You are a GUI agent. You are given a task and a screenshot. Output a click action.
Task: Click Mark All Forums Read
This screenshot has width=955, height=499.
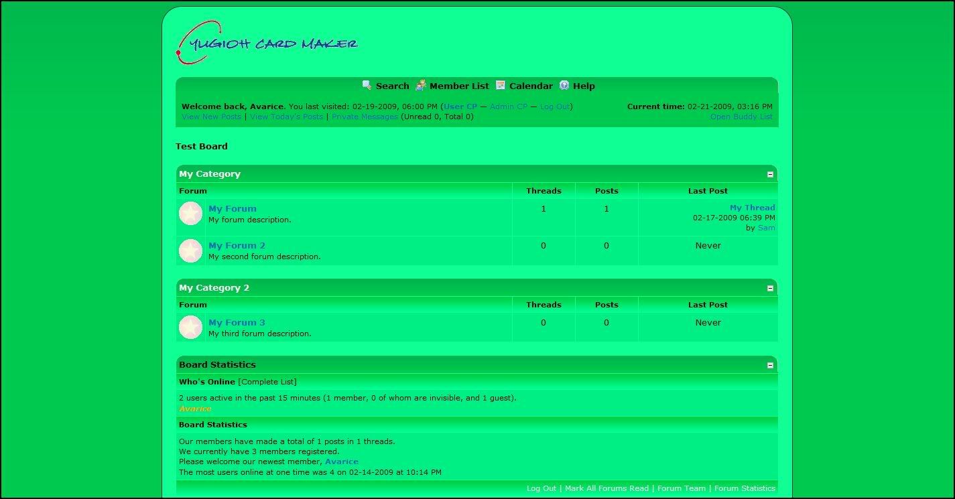[x=607, y=488]
